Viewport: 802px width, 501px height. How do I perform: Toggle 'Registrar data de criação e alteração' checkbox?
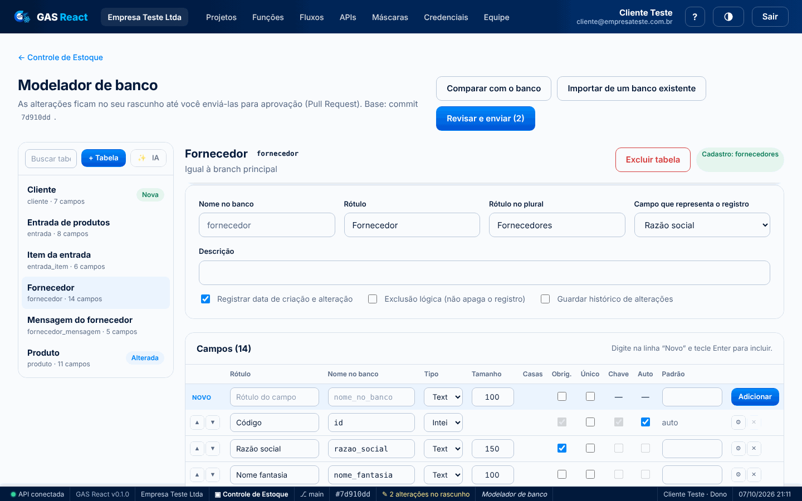(x=206, y=299)
